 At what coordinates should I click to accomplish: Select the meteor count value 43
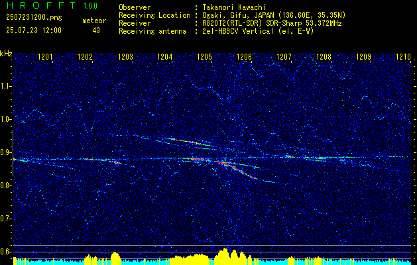coord(96,30)
